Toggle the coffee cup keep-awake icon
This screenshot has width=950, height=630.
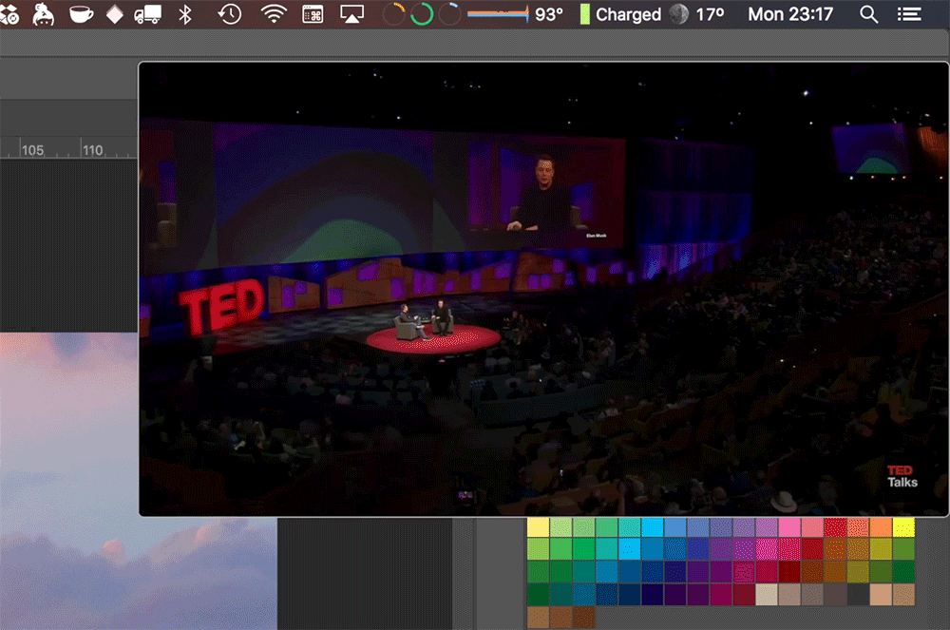point(81,14)
